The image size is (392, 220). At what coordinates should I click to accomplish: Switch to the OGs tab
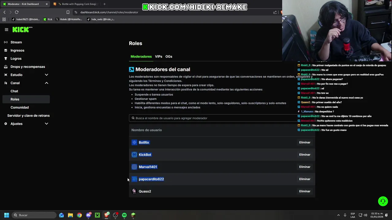coord(169,57)
